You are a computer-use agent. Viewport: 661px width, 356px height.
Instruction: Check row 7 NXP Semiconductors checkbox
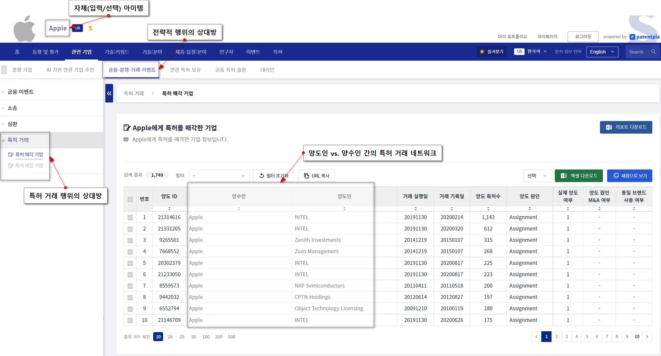(x=130, y=286)
